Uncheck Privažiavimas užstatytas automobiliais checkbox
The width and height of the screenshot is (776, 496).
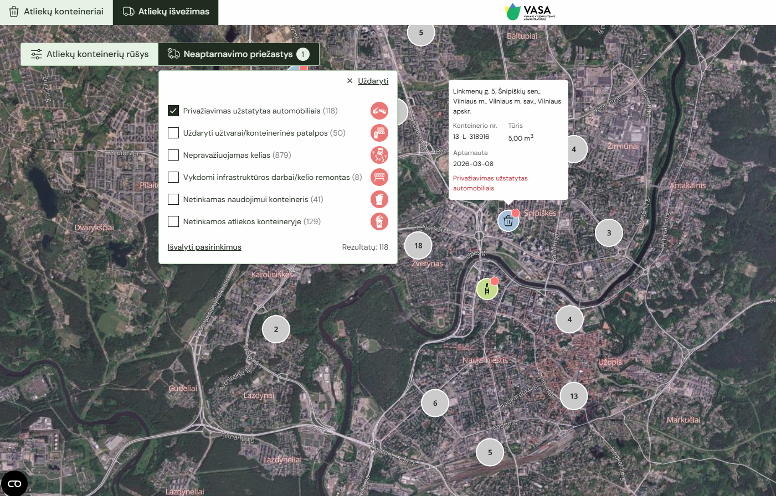click(x=173, y=111)
